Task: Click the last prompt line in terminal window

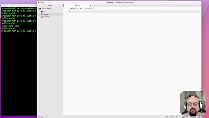Action: click(x=19, y=31)
